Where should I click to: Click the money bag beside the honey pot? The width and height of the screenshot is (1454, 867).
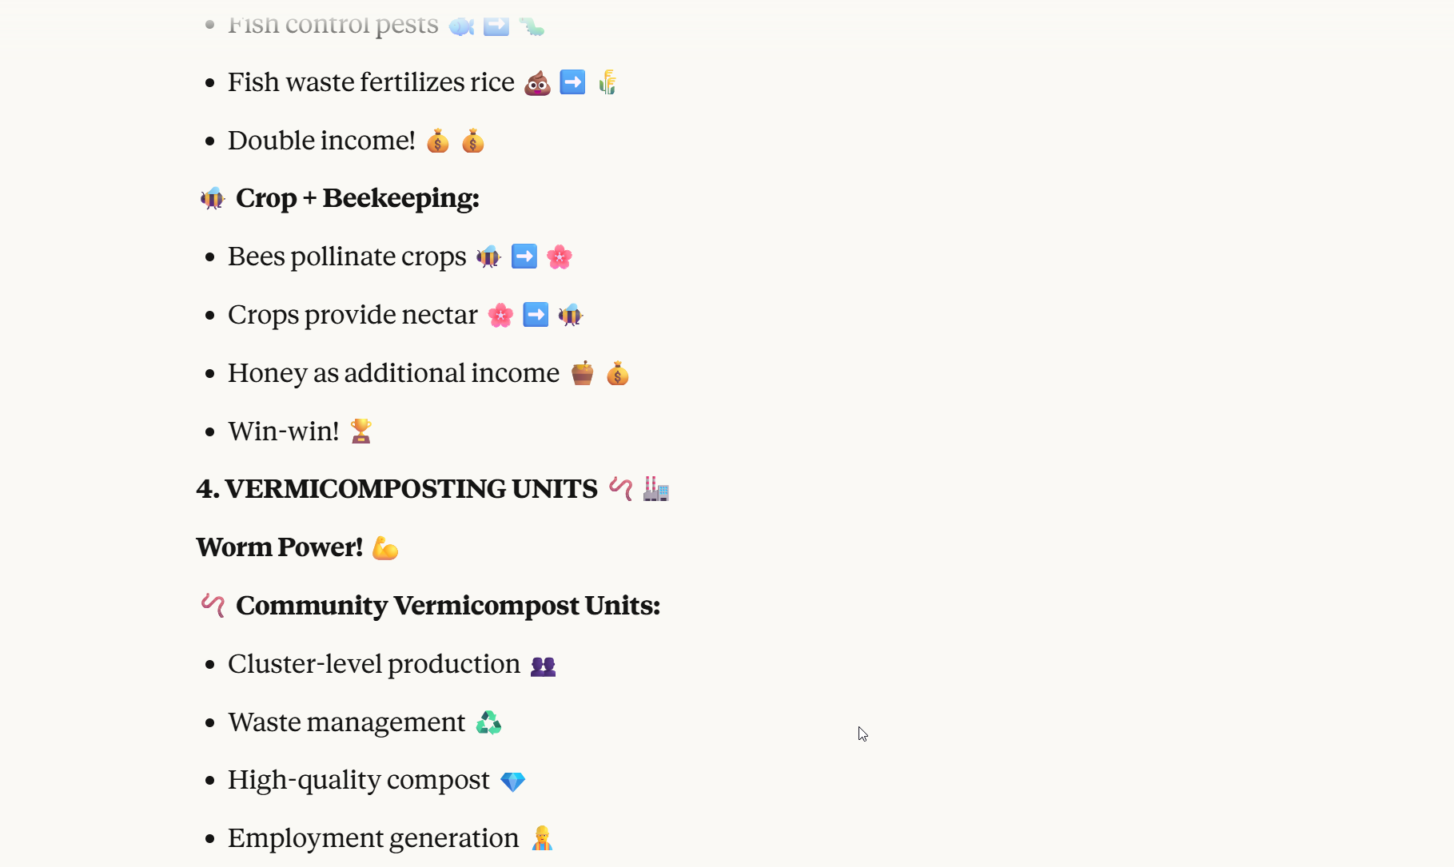618,373
